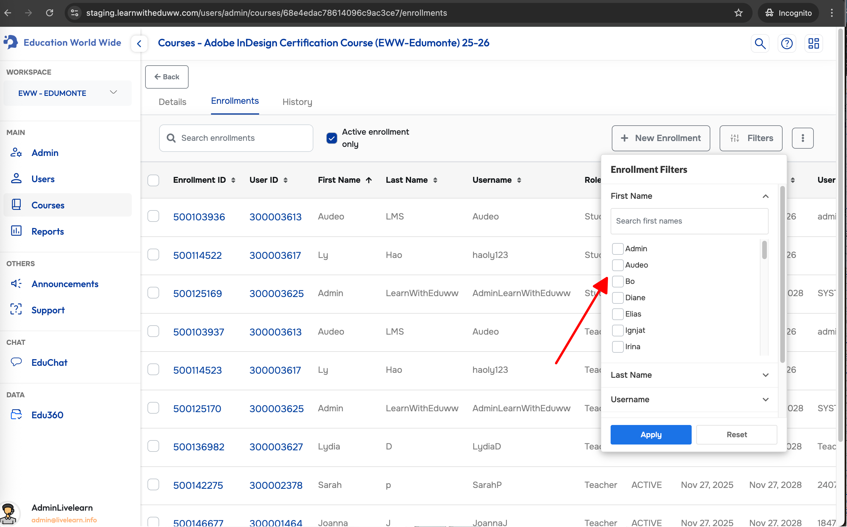
Task: Expand the Username filter section
Action: [x=689, y=399]
